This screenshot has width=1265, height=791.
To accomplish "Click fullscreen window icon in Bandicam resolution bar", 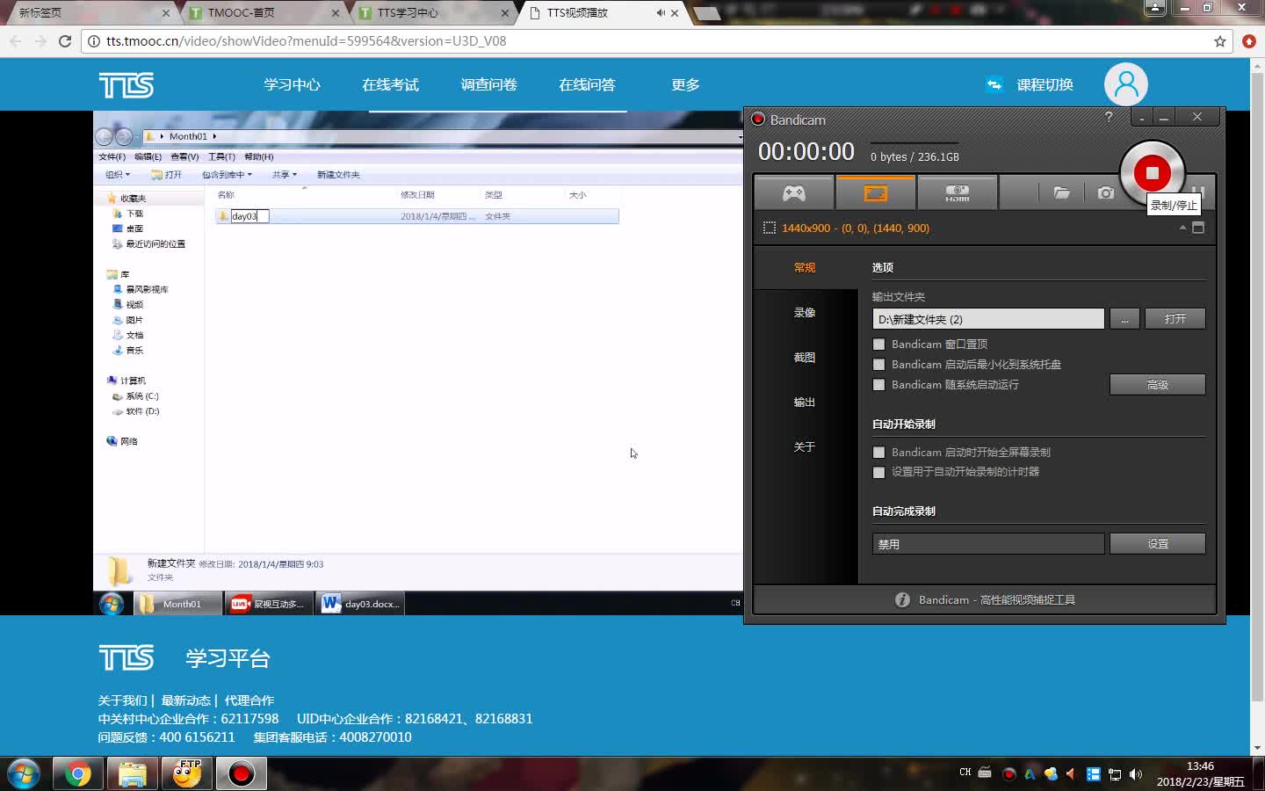I will tap(1197, 228).
